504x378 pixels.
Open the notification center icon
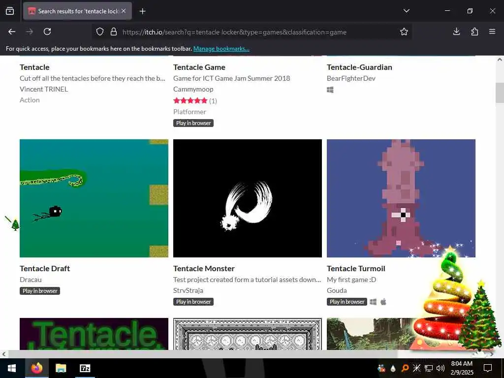click(488, 368)
